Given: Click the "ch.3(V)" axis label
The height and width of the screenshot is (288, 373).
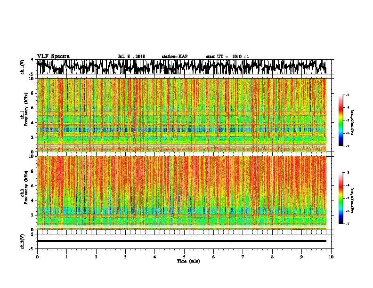Looking at the screenshot, I should click(22, 241).
